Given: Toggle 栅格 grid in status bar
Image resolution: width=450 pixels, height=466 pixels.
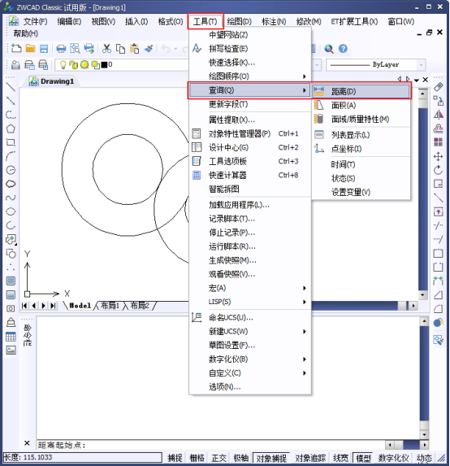Looking at the screenshot, I should (x=197, y=458).
